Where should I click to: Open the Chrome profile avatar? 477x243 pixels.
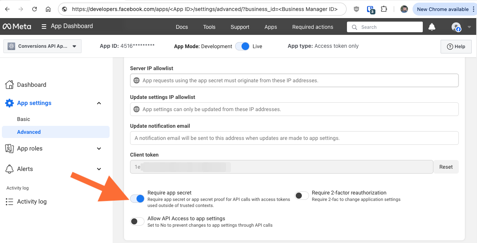point(404,9)
